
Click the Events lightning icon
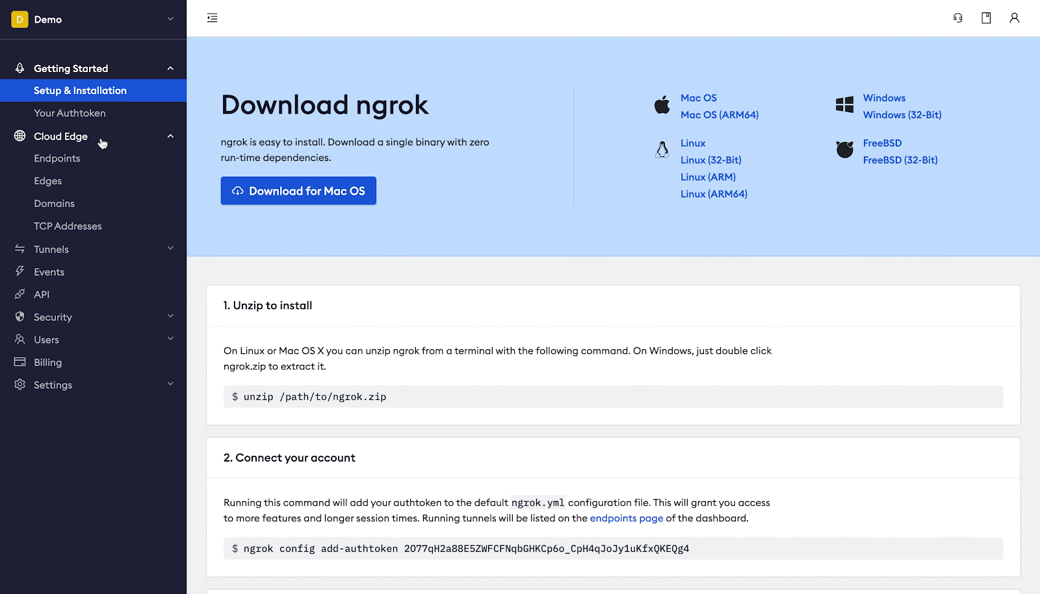pyautogui.click(x=20, y=271)
